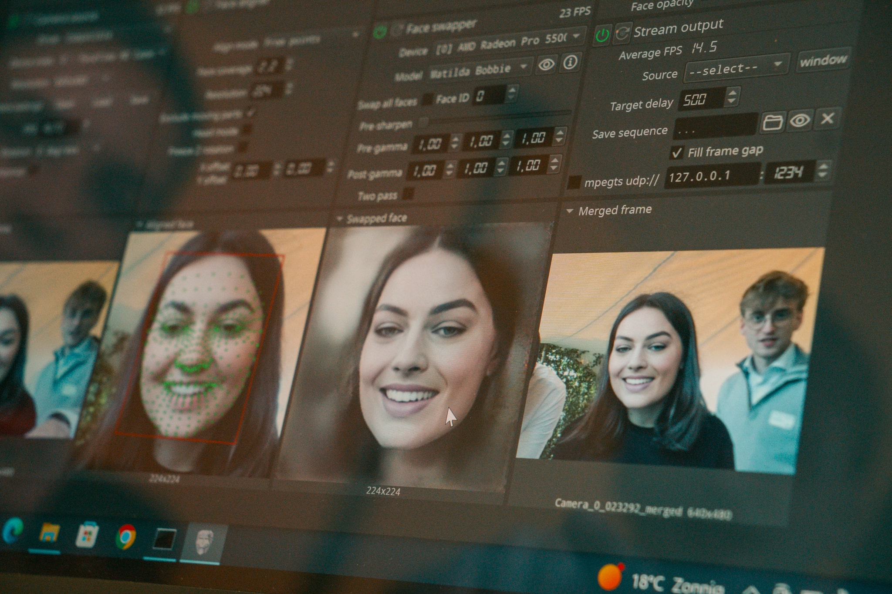Click the window button
The height and width of the screenshot is (594, 892).
(823, 60)
